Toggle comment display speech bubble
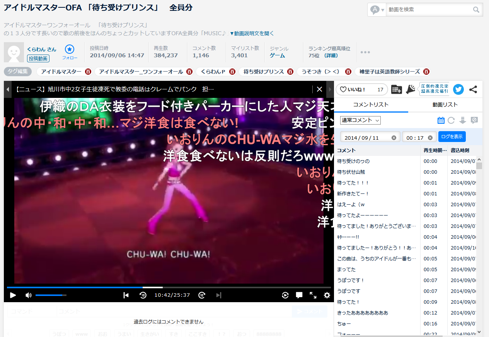Image resolution: width=489 pixels, height=337 pixels. coord(299,295)
